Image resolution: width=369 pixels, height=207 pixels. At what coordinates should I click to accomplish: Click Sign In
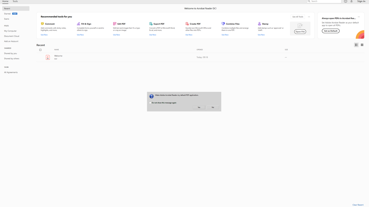pos(361,1)
